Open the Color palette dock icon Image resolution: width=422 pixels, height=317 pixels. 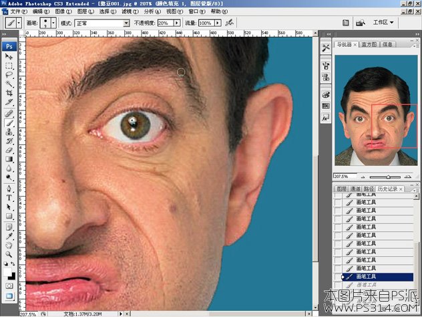click(326, 95)
